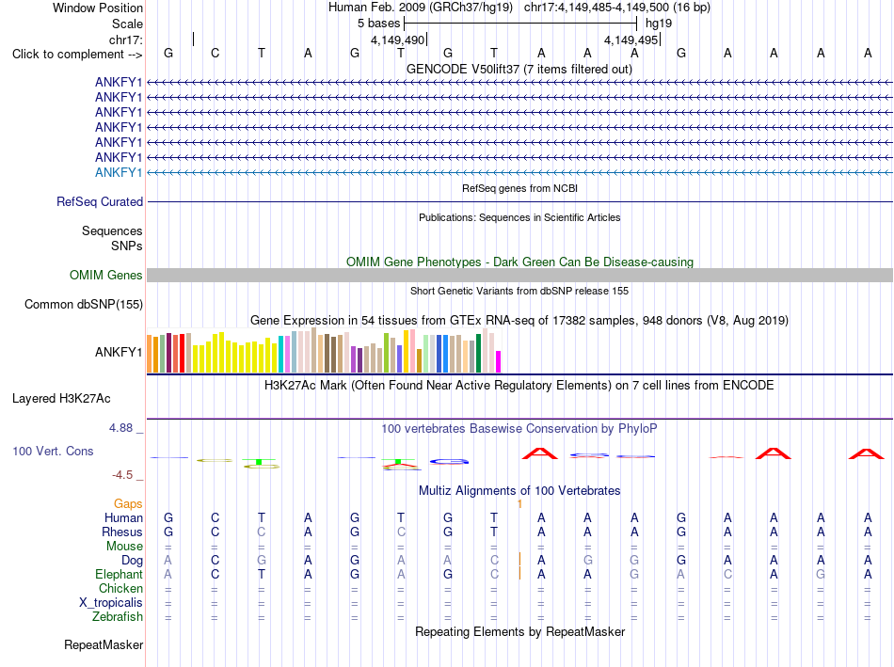Image resolution: width=894 pixels, height=667 pixels.
Task: Click the gray OMIM Genes track bar
Action: (519, 276)
